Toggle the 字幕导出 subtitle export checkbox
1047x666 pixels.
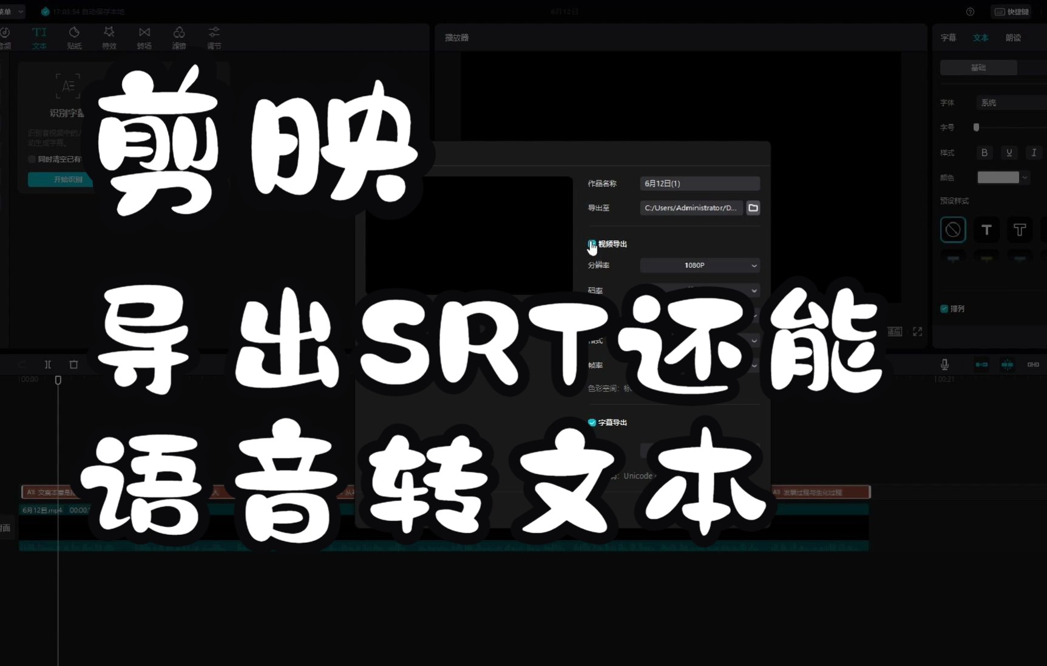(592, 422)
